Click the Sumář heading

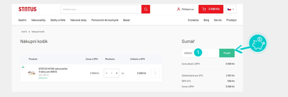tap(188, 42)
